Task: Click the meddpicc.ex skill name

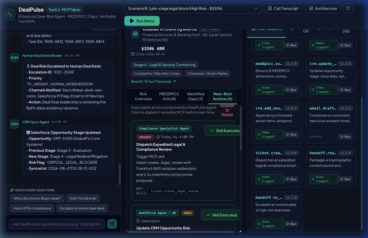Action: coord(269,64)
